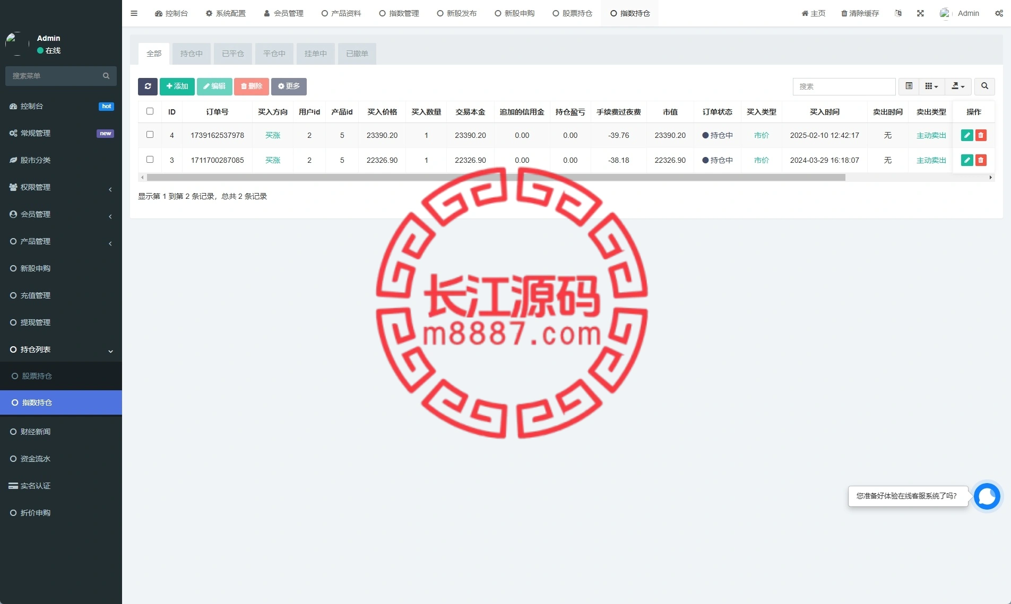Click order number 1711700287085 cell
The height and width of the screenshot is (604, 1011).
(x=217, y=160)
